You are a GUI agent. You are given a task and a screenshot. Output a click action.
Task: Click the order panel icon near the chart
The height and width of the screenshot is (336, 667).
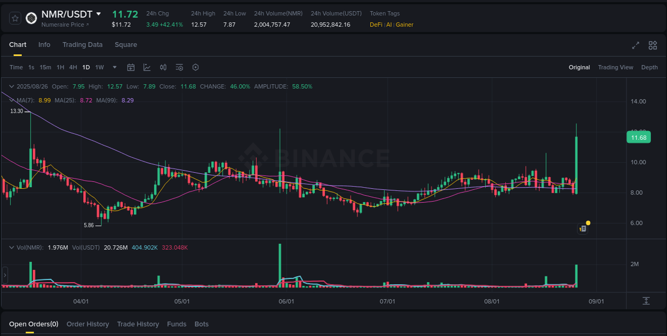point(582,228)
